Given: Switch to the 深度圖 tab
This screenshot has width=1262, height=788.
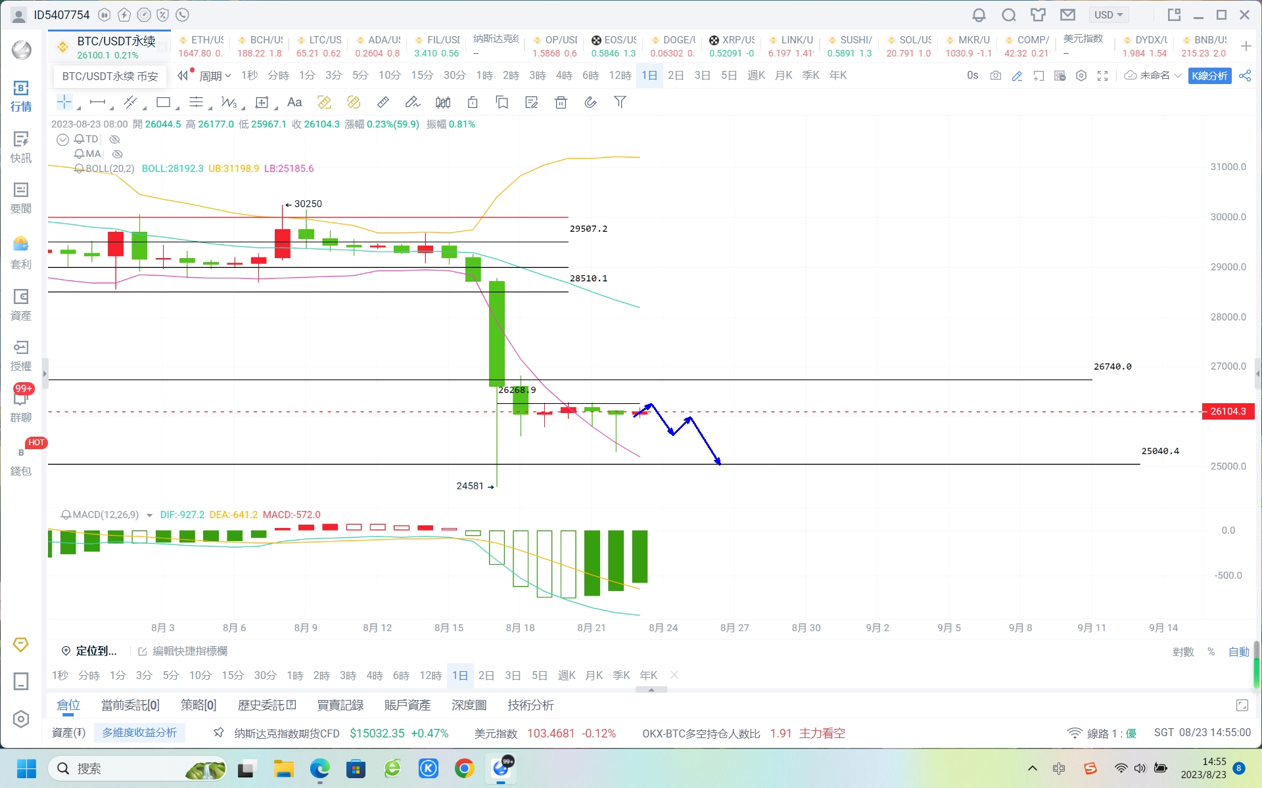Looking at the screenshot, I should point(468,705).
